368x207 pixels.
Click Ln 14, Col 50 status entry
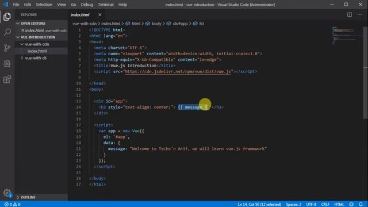[x=259, y=205]
